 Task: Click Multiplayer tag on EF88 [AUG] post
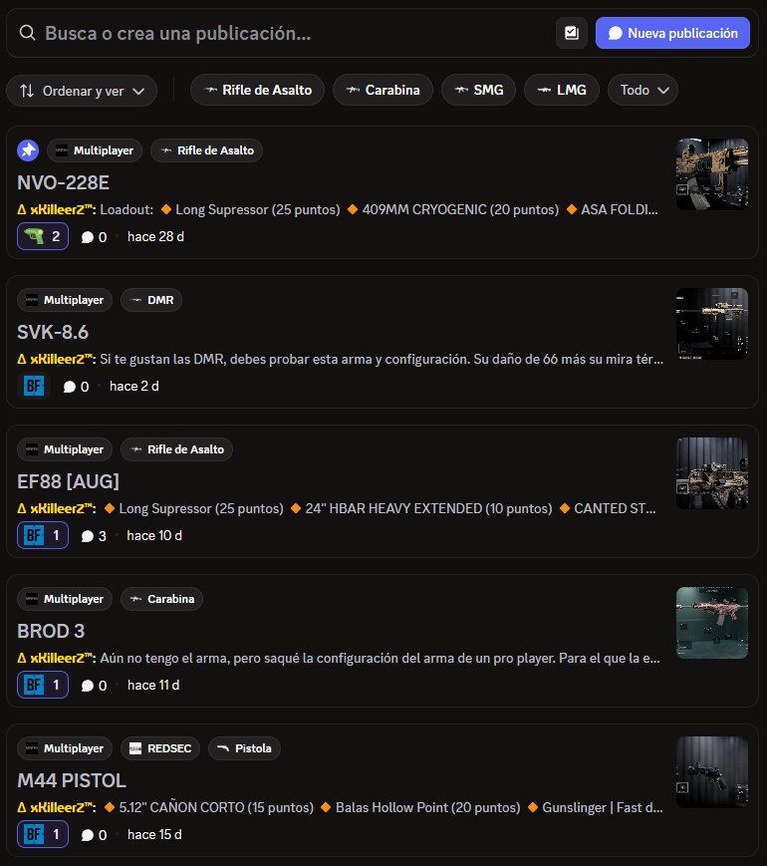point(65,449)
